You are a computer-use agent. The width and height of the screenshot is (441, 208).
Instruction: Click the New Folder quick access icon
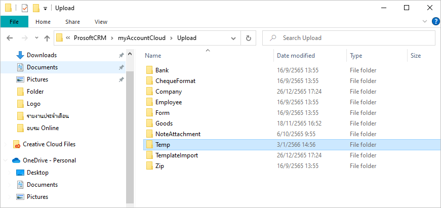coord(36,8)
